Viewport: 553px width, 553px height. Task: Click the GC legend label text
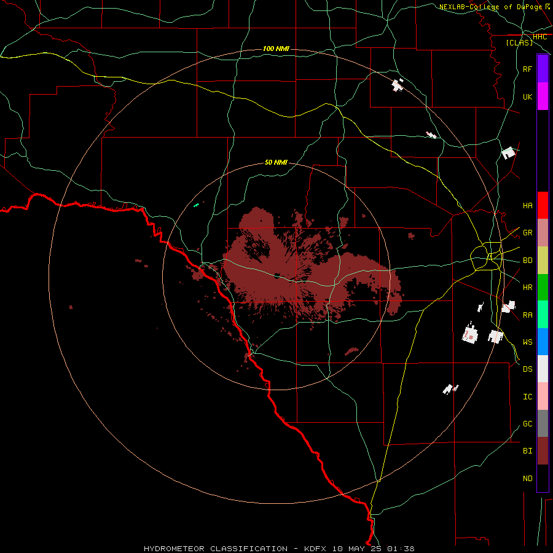pyautogui.click(x=527, y=423)
